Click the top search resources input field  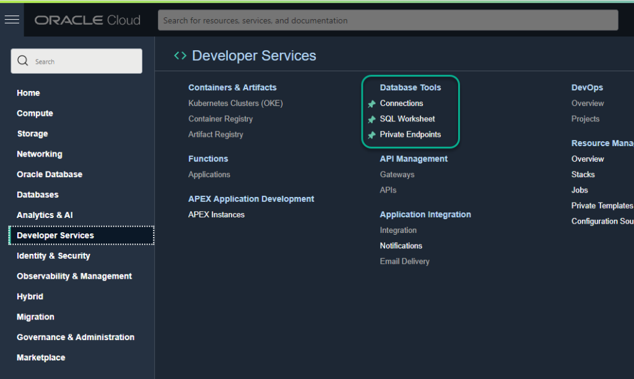(388, 20)
